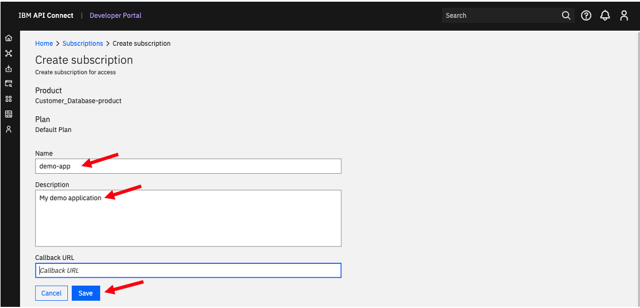The image size is (640, 308).
Task: Open the apps grid icon in sidebar
Action: [8, 99]
